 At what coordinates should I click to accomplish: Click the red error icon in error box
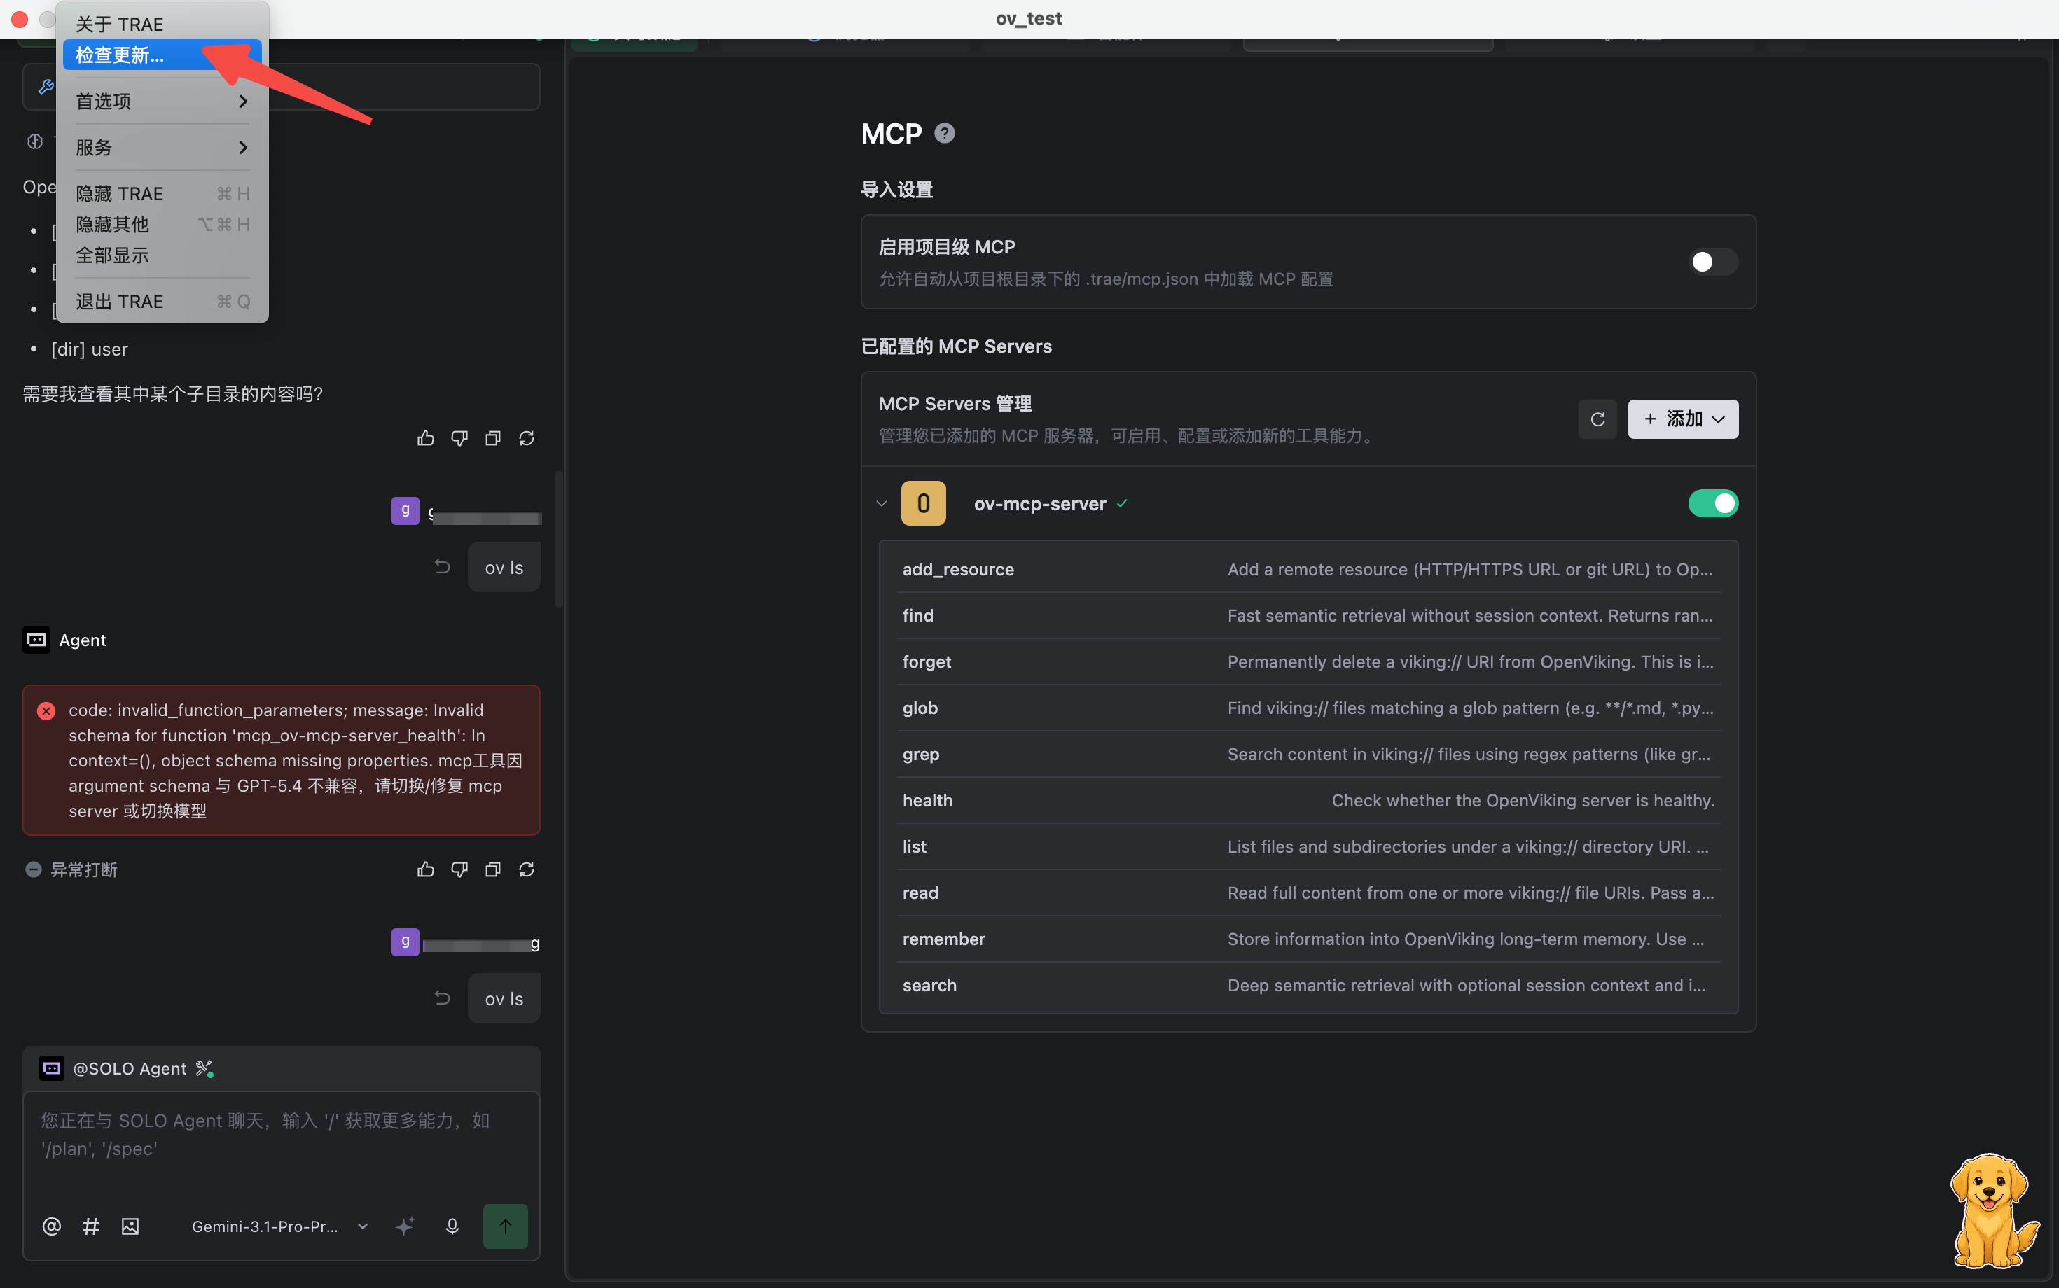[47, 710]
